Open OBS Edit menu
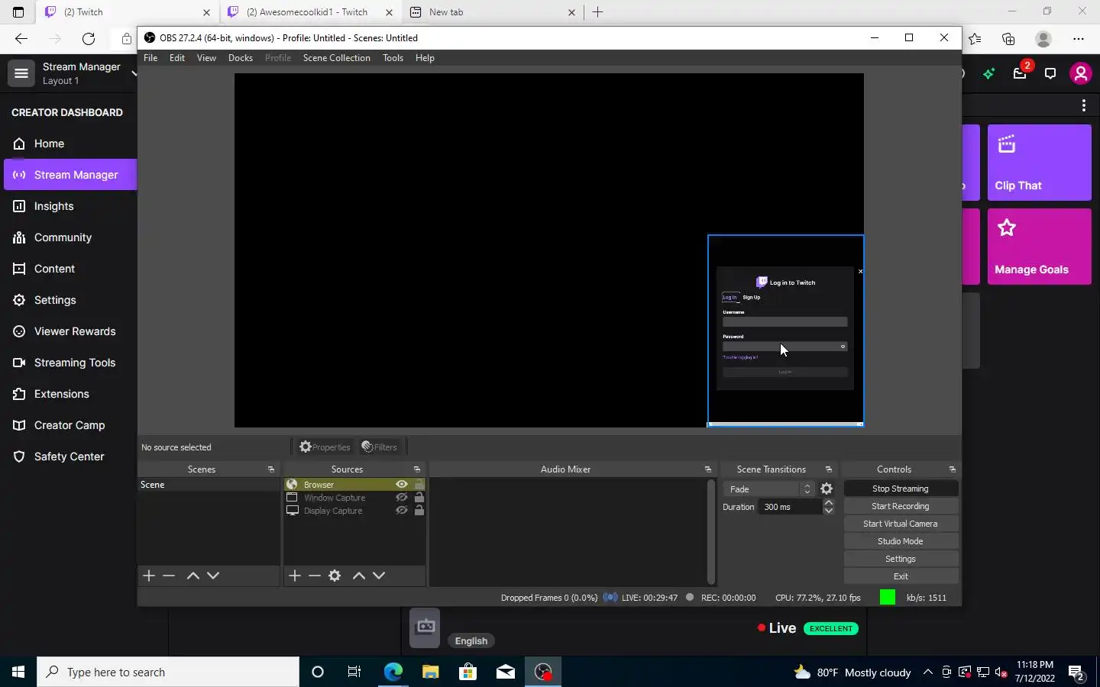The width and height of the screenshot is (1100, 687). click(x=177, y=58)
